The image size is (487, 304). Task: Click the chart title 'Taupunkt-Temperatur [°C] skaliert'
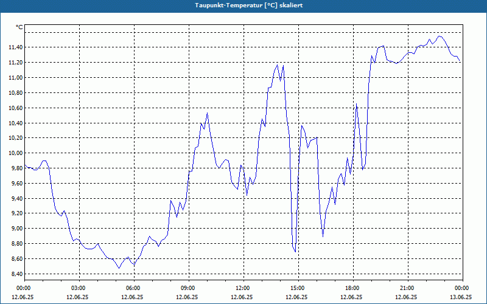249,5
